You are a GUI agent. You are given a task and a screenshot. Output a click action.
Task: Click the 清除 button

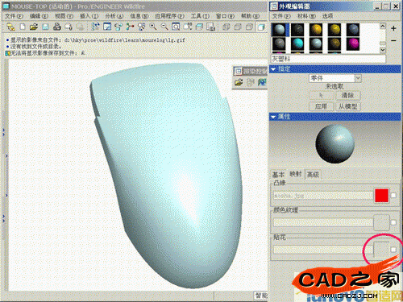pyautogui.click(x=347, y=95)
